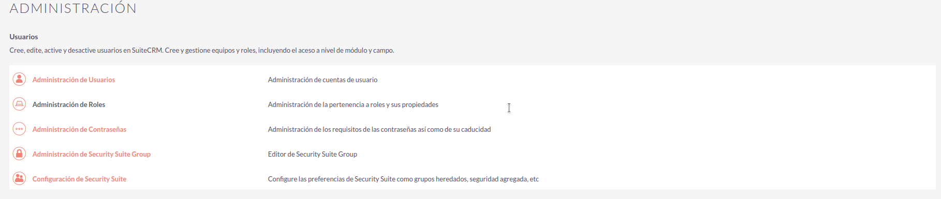Image resolution: width=941 pixels, height=199 pixels.
Task: Open Administración de Security Suite Group link
Action: point(92,154)
